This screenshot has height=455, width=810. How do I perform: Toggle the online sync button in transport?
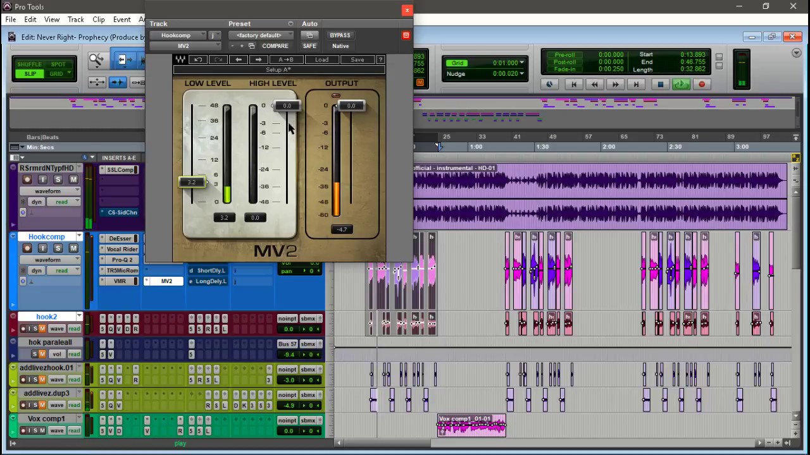click(549, 84)
